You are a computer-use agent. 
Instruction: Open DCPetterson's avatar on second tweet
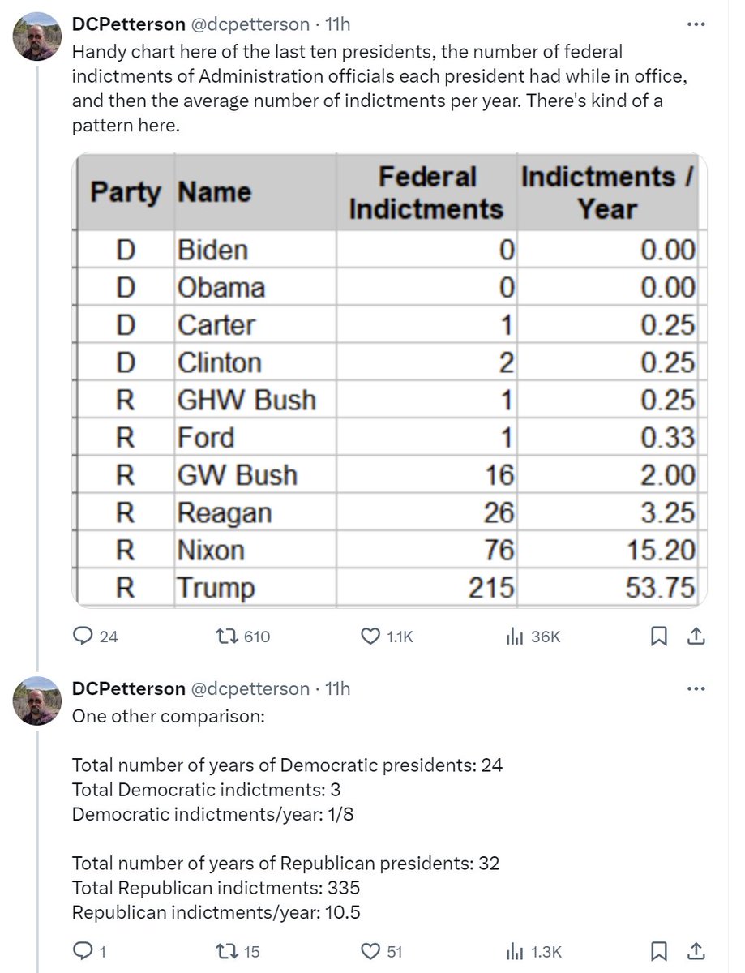tap(39, 701)
